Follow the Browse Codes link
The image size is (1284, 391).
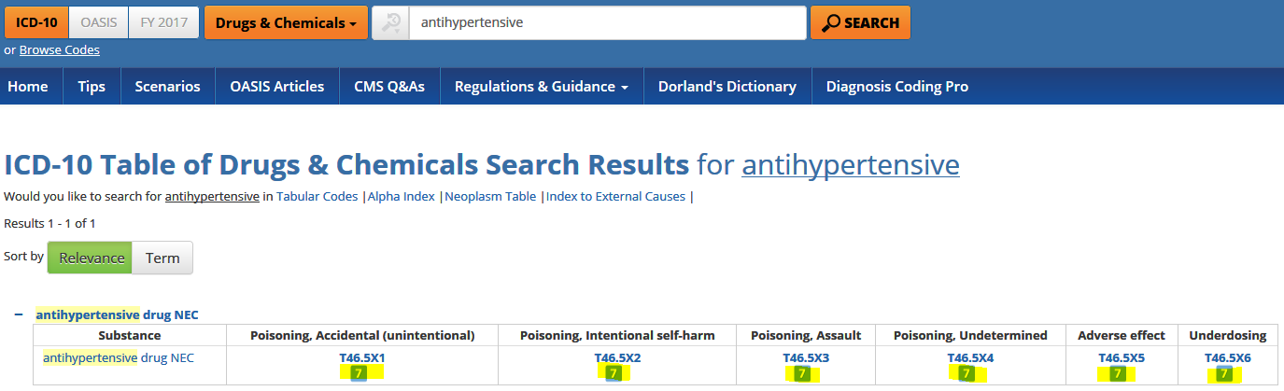tap(59, 50)
